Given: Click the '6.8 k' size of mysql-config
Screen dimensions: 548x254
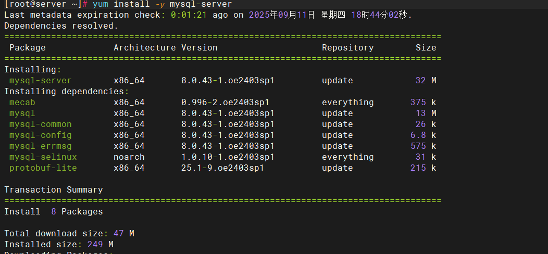Looking at the screenshot, I should (x=423, y=135).
